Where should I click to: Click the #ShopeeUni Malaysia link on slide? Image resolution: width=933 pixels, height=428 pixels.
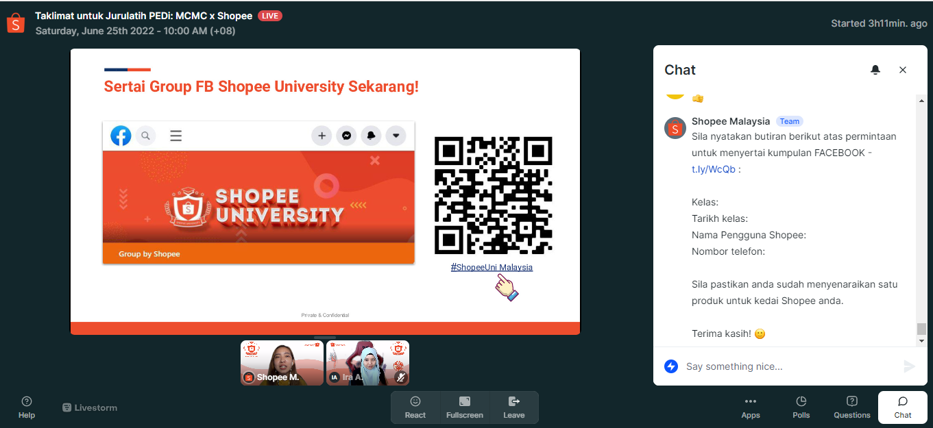point(492,267)
